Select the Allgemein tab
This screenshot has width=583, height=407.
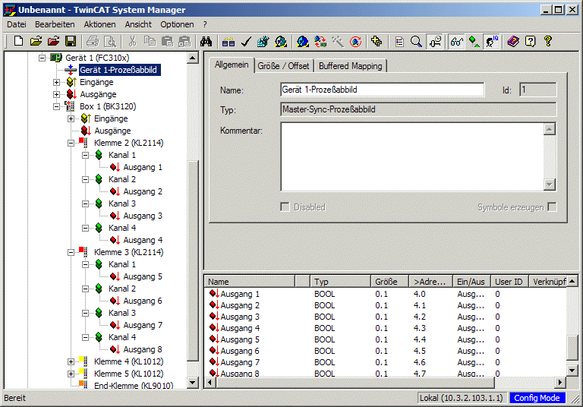[x=232, y=65]
